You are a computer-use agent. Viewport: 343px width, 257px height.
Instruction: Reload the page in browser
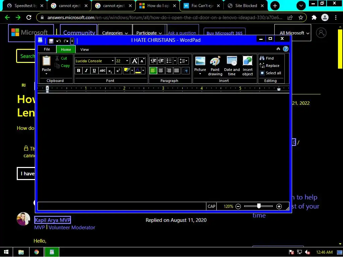[29, 17]
